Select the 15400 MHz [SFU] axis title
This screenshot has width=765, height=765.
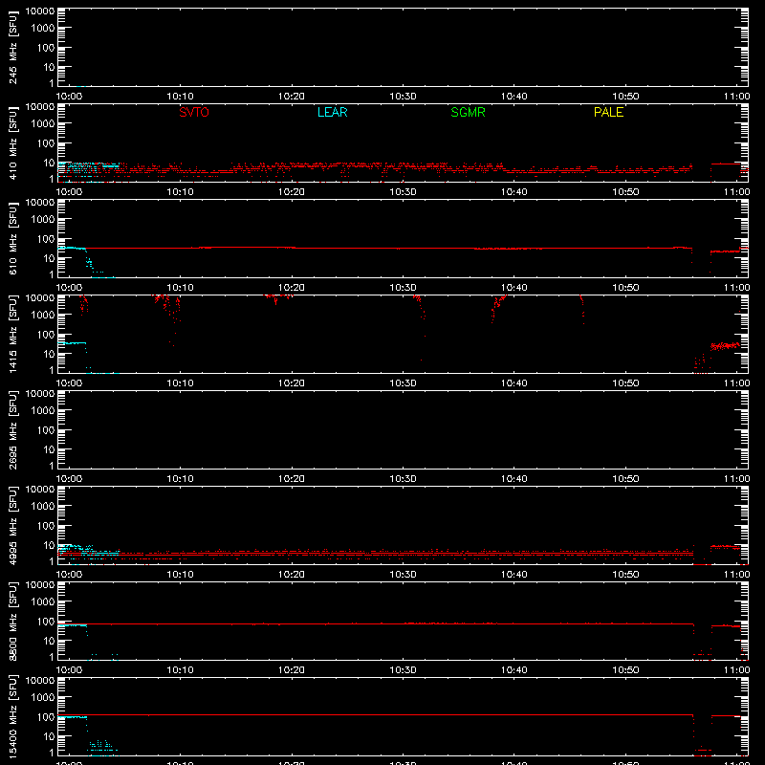(x=12, y=716)
